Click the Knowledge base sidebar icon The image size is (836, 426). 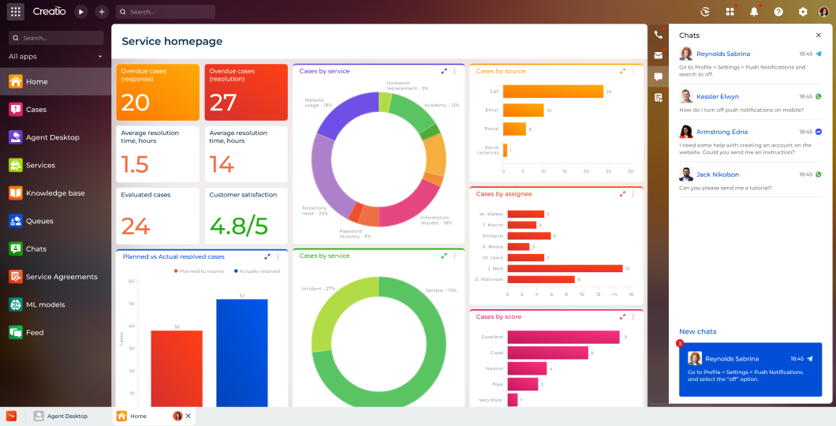[x=16, y=193]
